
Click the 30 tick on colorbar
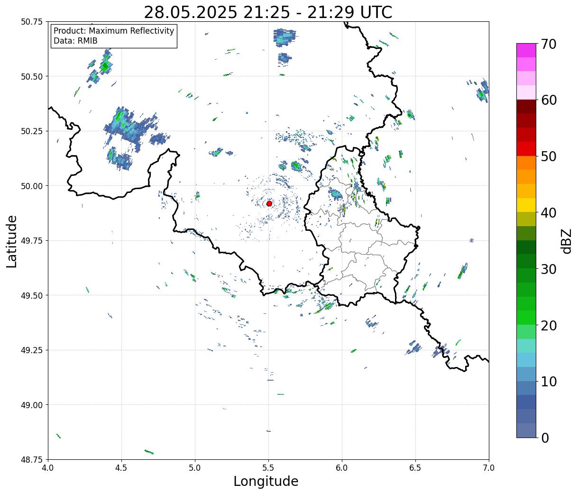click(x=548, y=269)
